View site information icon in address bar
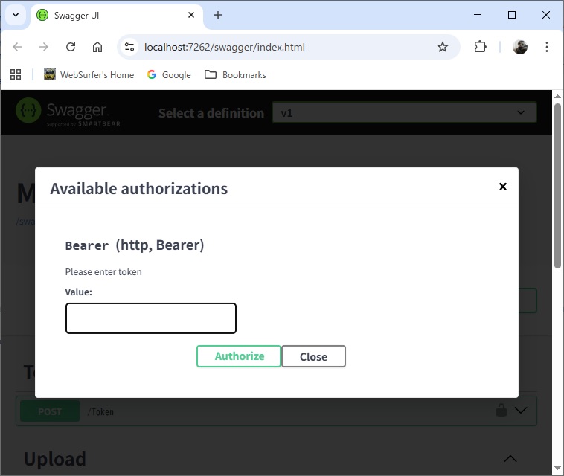564x476 pixels. (x=129, y=47)
